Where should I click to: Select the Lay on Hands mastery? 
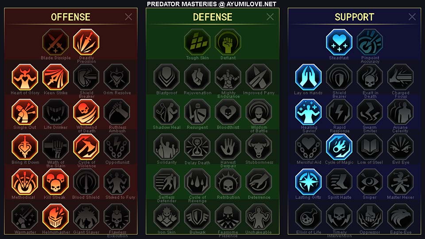tap(309, 77)
